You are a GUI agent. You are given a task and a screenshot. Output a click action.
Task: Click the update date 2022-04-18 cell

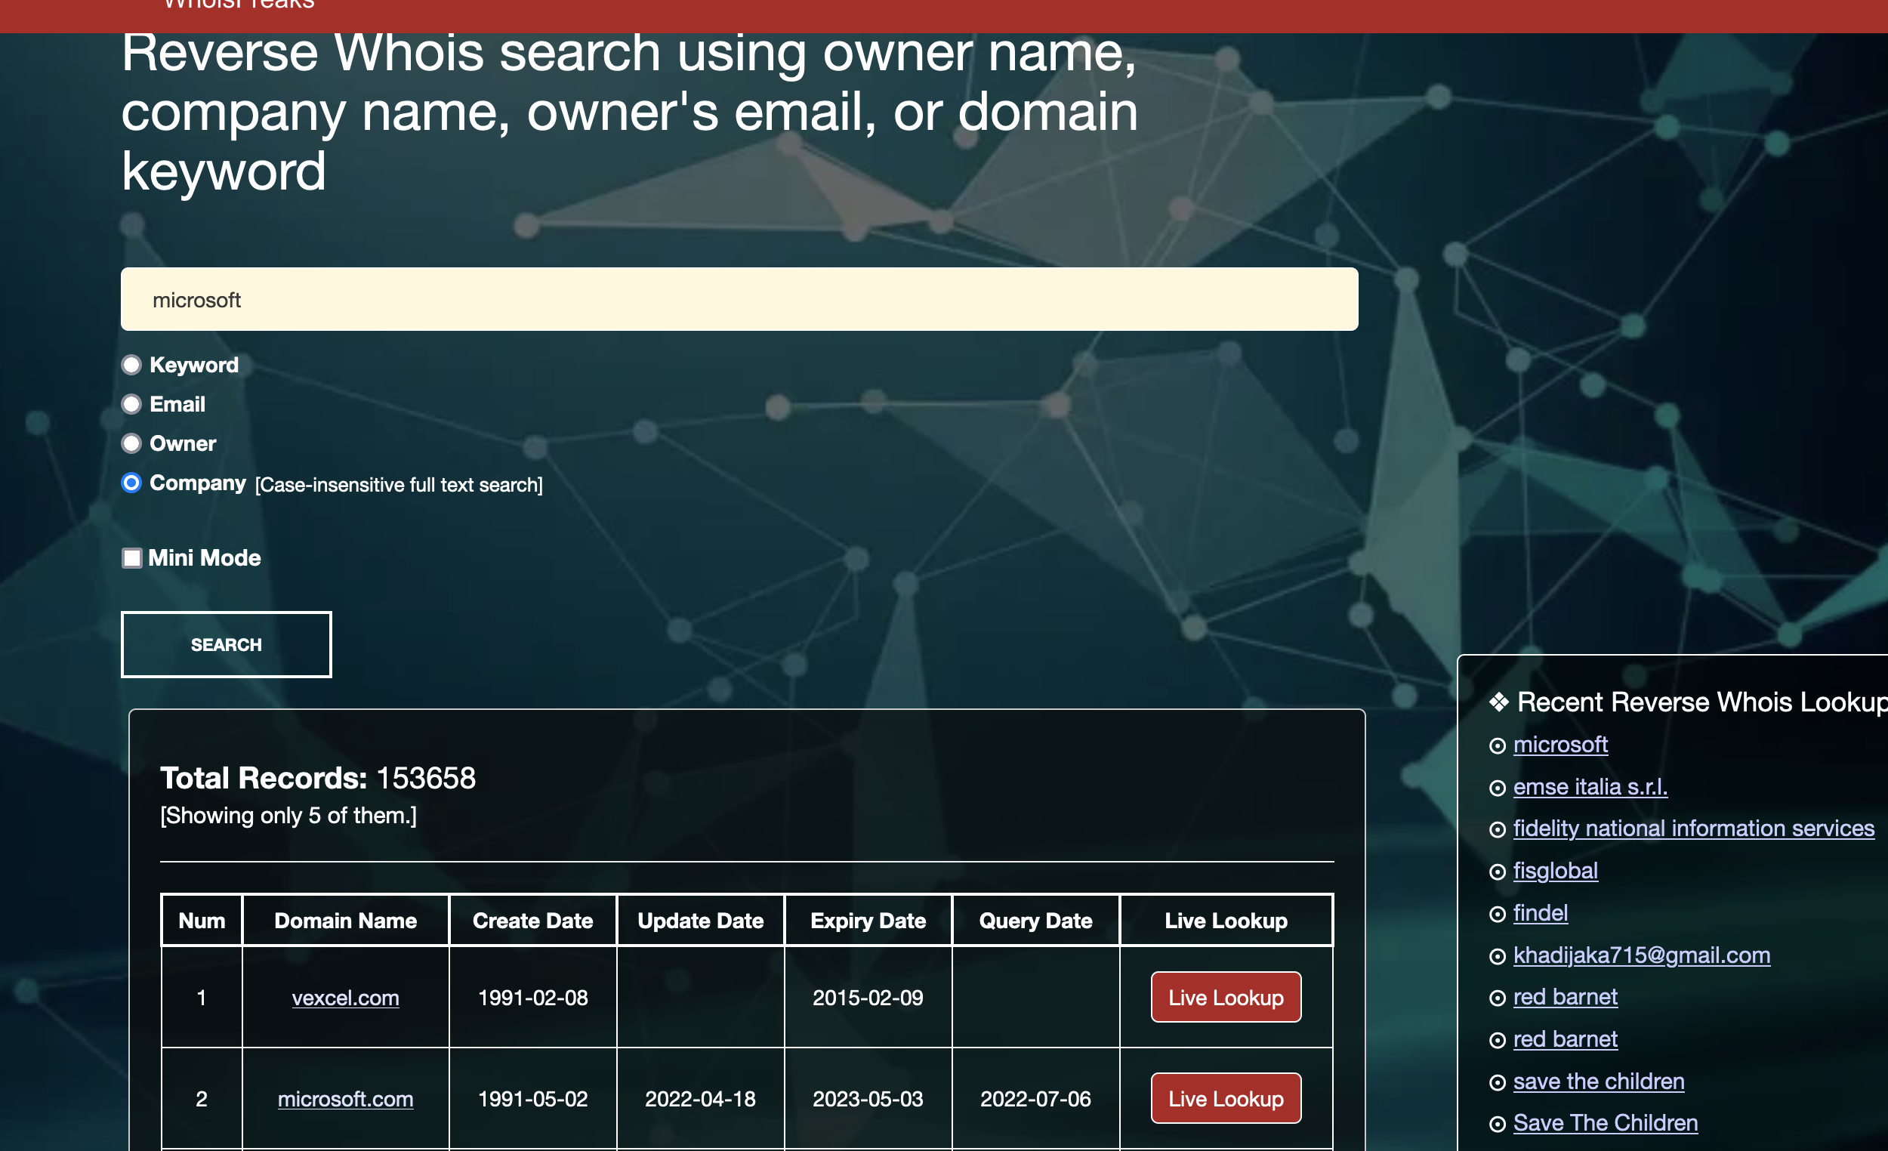pos(700,1099)
